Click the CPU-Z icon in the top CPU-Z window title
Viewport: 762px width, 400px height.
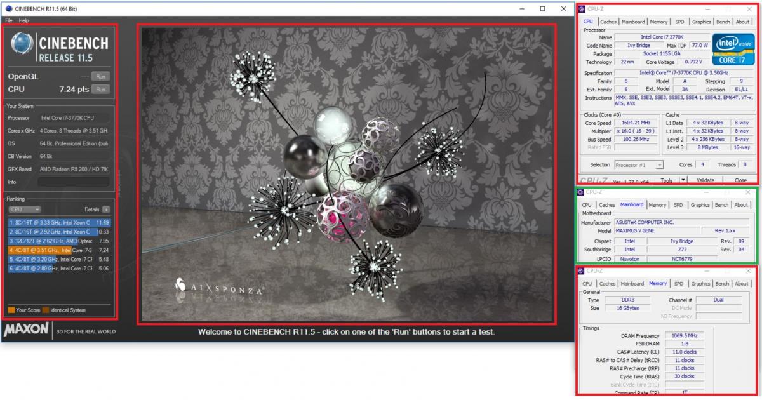click(x=581, y=10)
